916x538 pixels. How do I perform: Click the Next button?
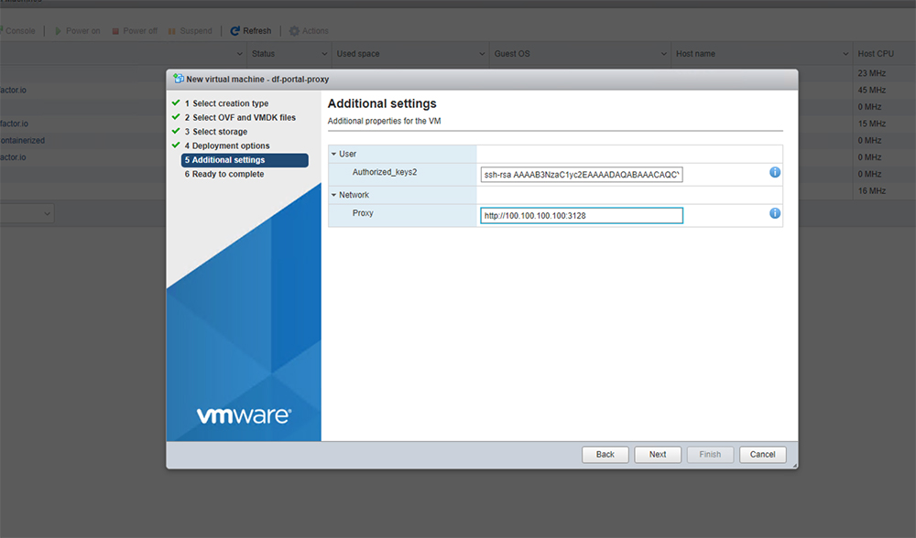coord(658,455)
